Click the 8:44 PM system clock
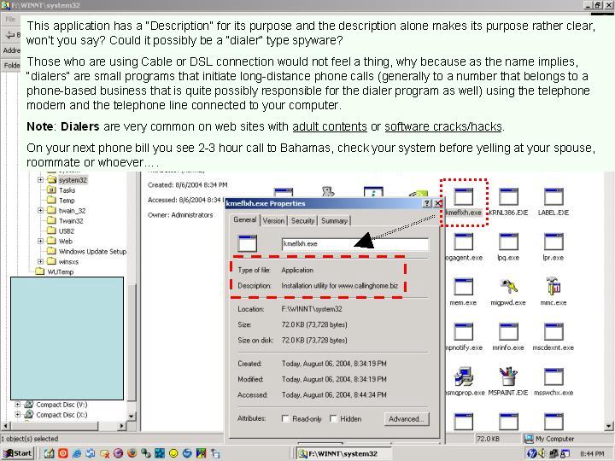 tap(592, 453)
